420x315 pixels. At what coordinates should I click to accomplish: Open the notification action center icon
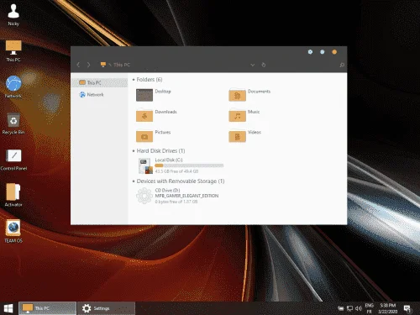[407, 308]
